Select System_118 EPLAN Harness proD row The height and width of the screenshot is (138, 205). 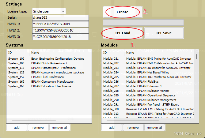click(49, 68)
